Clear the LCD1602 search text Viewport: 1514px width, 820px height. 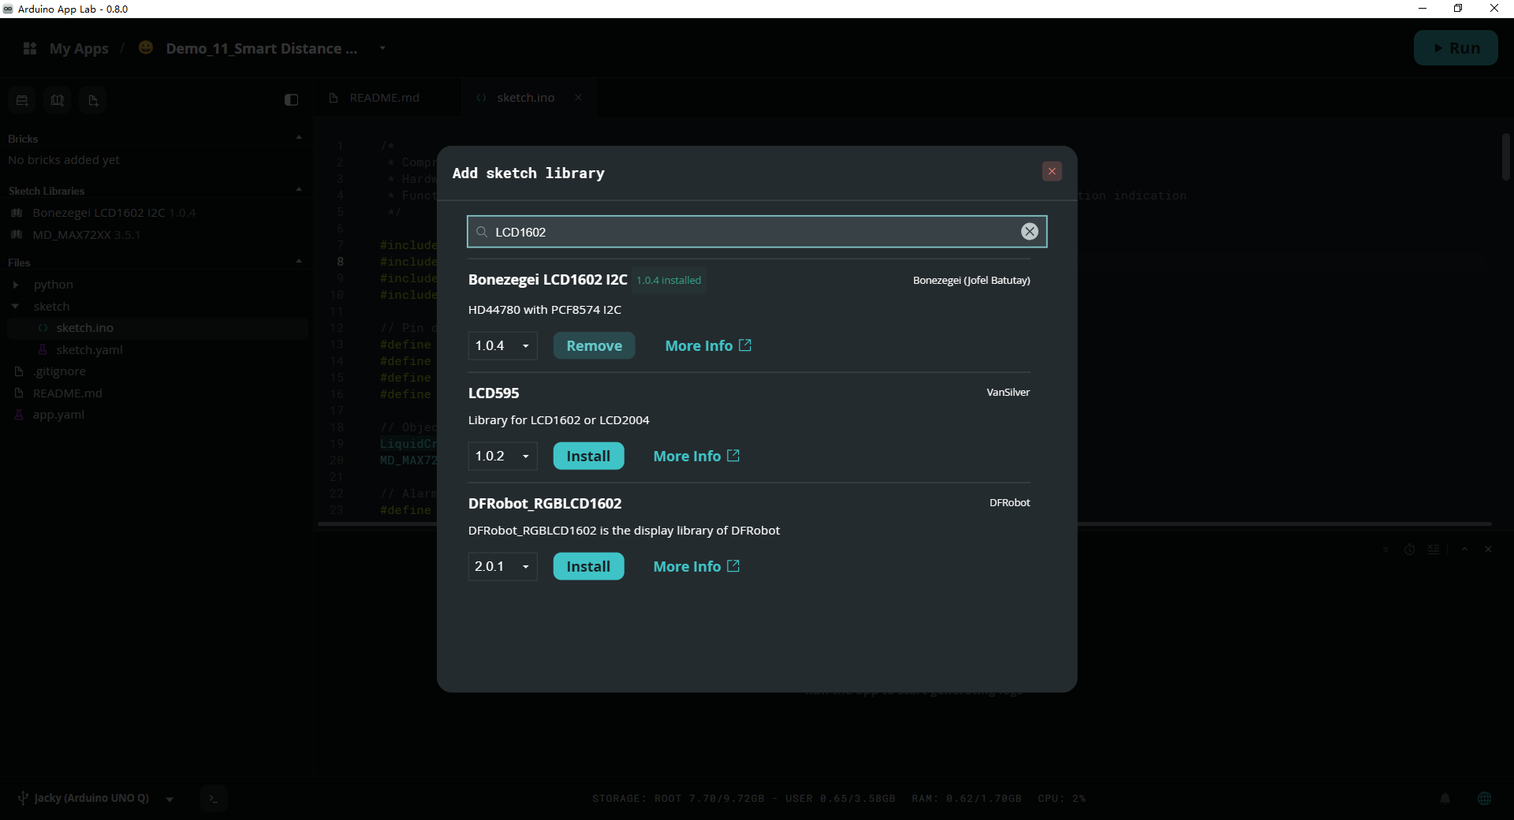[1029, 231]
